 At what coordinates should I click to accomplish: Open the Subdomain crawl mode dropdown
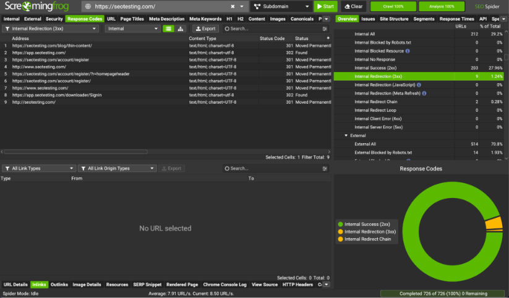click(281, 7)
